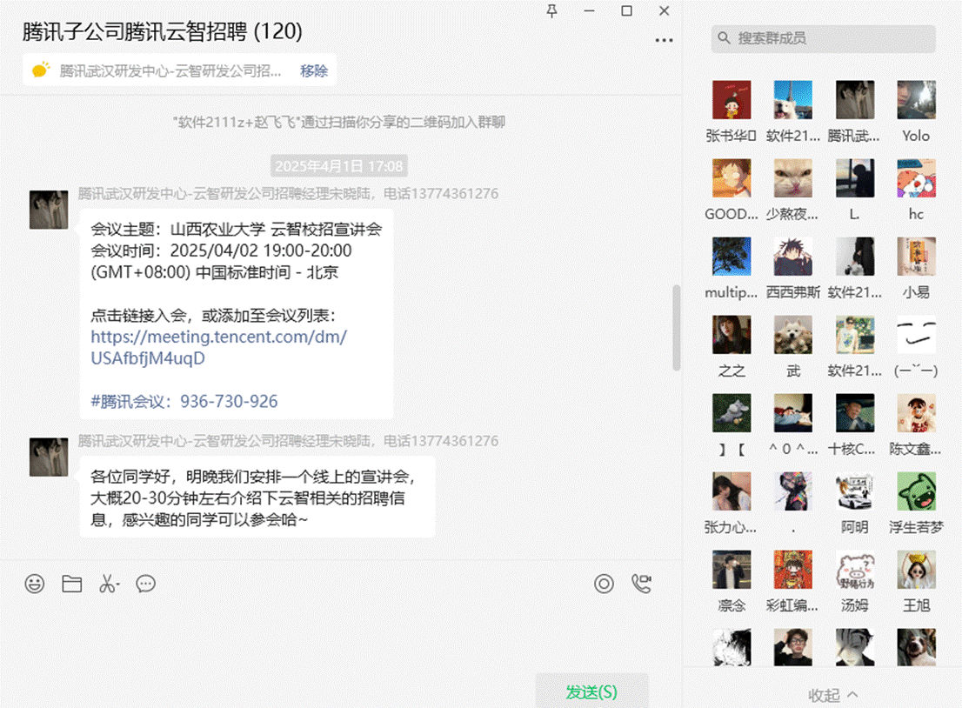This screenshot has height=708, width=962.
Task: Open member 腾讯武... avatar
Action: [855, 100]
